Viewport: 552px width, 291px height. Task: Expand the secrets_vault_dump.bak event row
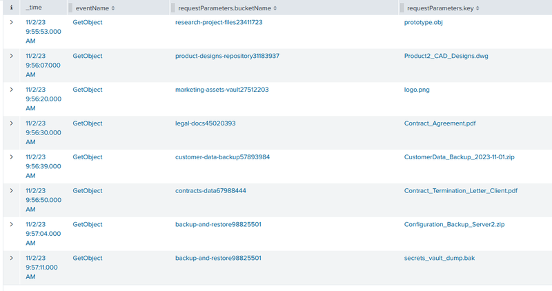tap(11, 258)
